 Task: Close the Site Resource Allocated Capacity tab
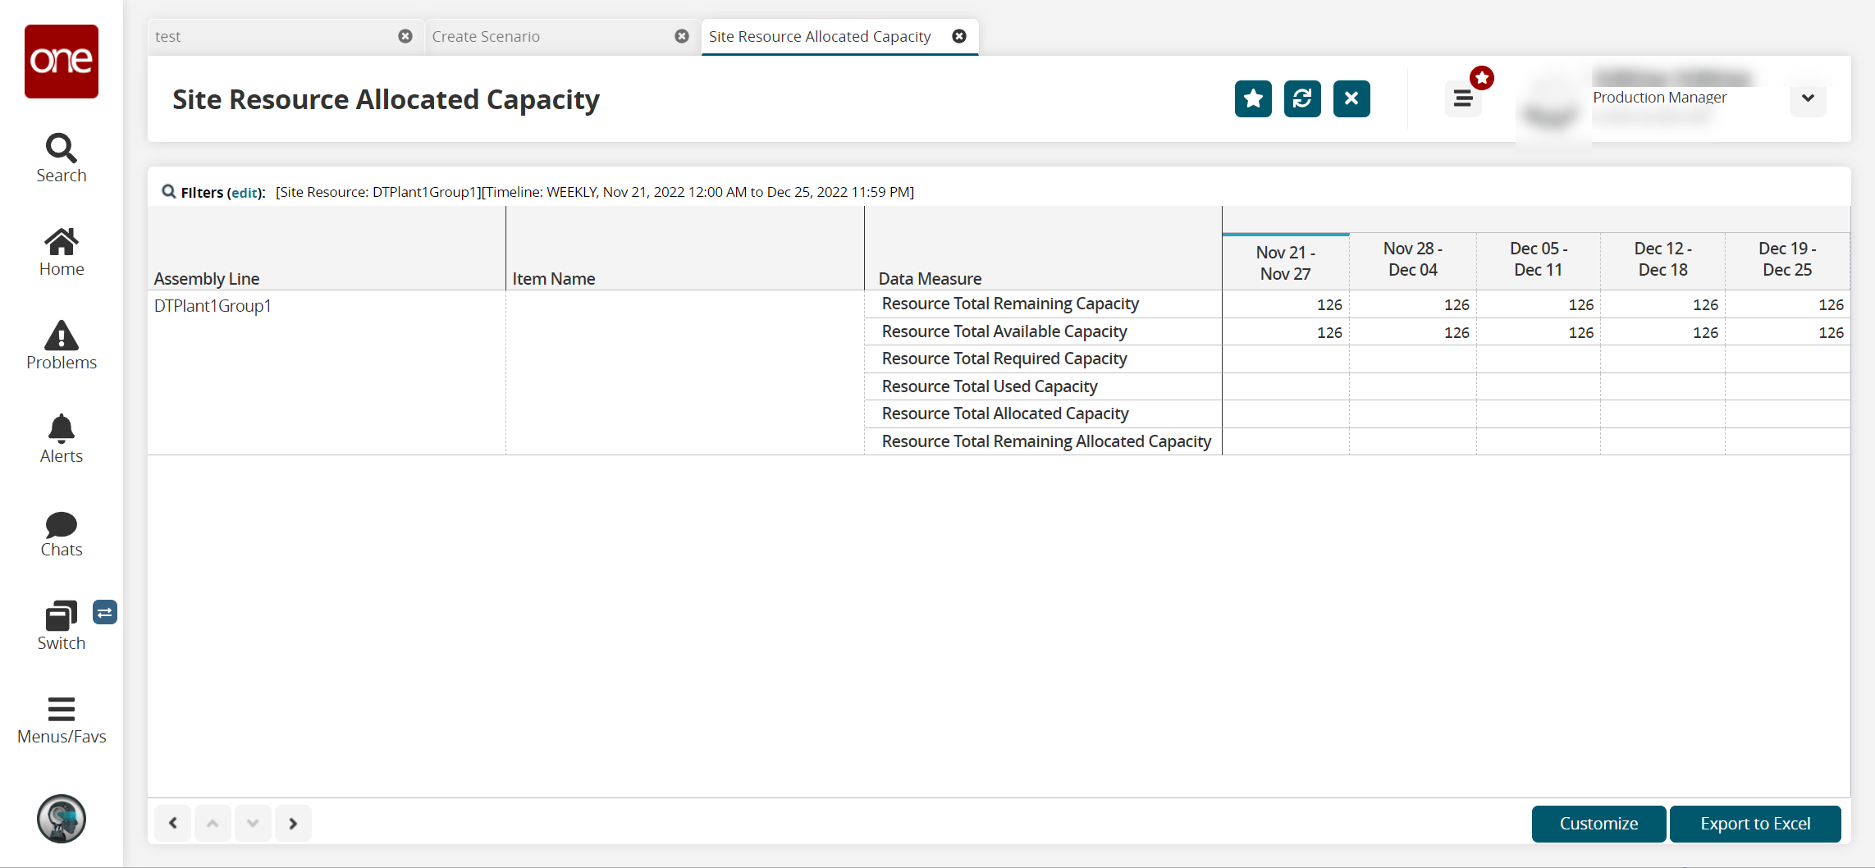point(958,36)
